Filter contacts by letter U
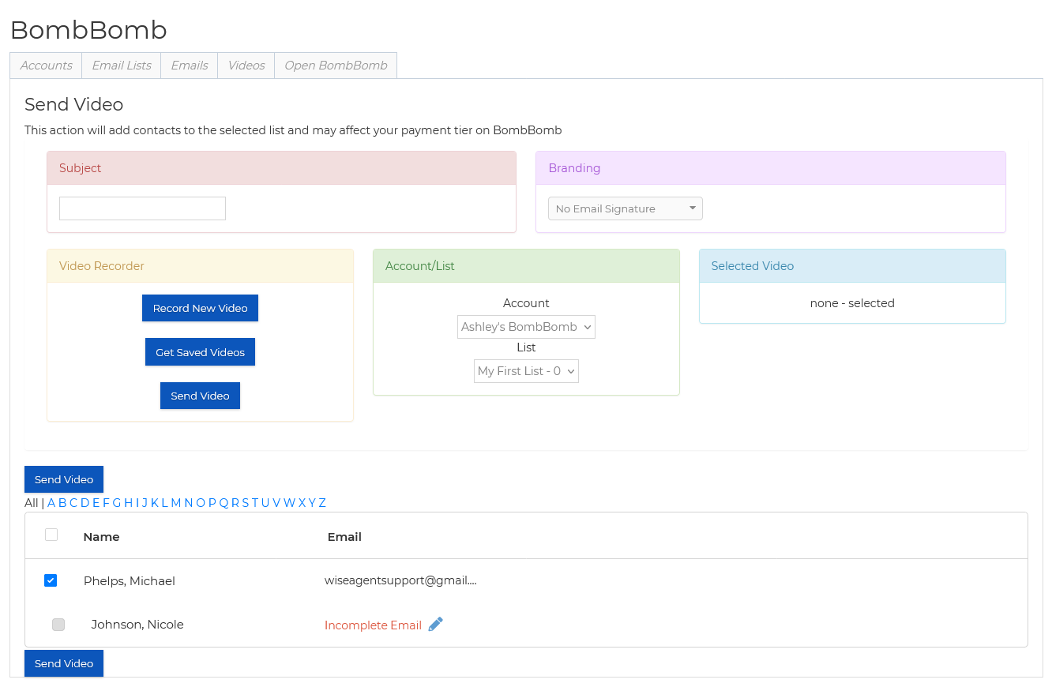Screen dimensions: 1052x687 265,503
